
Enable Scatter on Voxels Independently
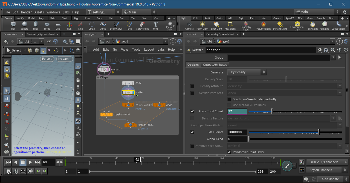pyautogui.click(x=229, y=99)
